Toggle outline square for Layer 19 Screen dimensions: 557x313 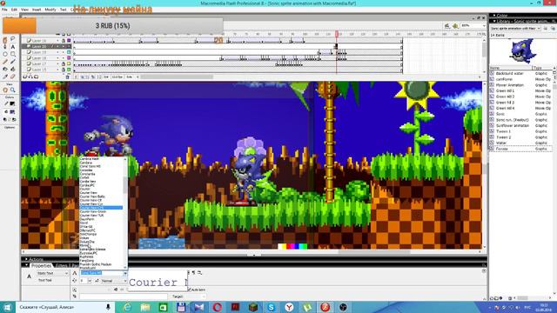click(x=69, y=52)
